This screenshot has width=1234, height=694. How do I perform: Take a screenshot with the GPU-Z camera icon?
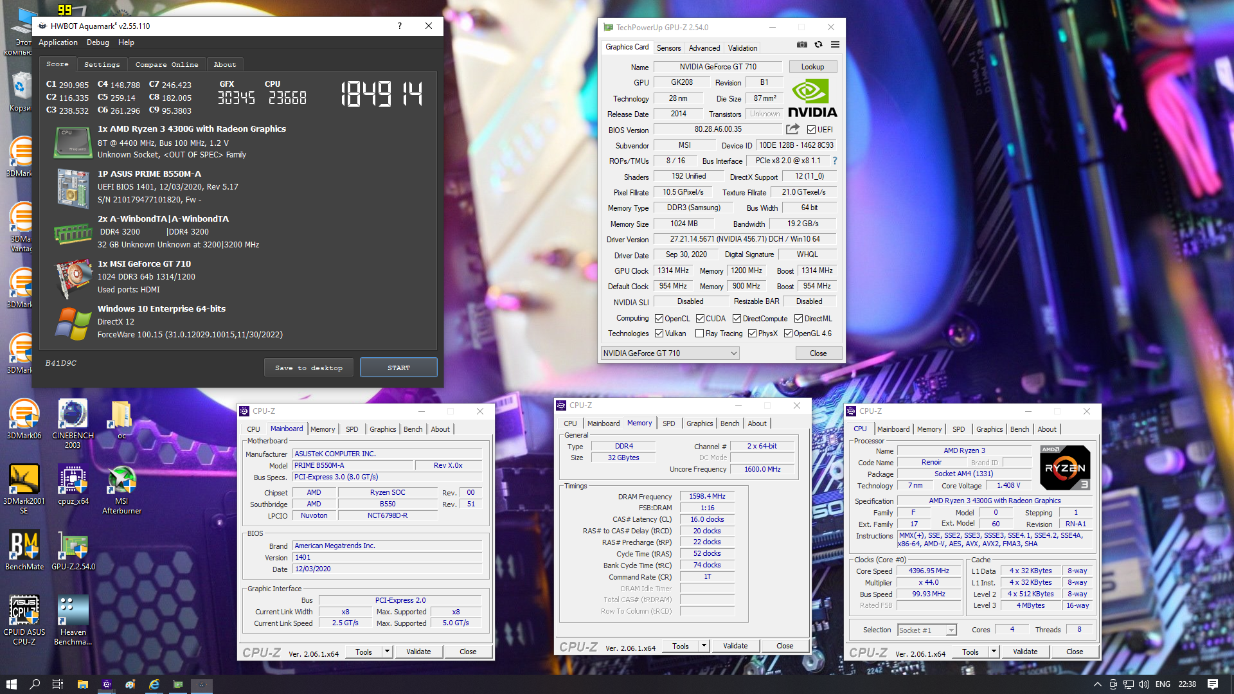801,45
